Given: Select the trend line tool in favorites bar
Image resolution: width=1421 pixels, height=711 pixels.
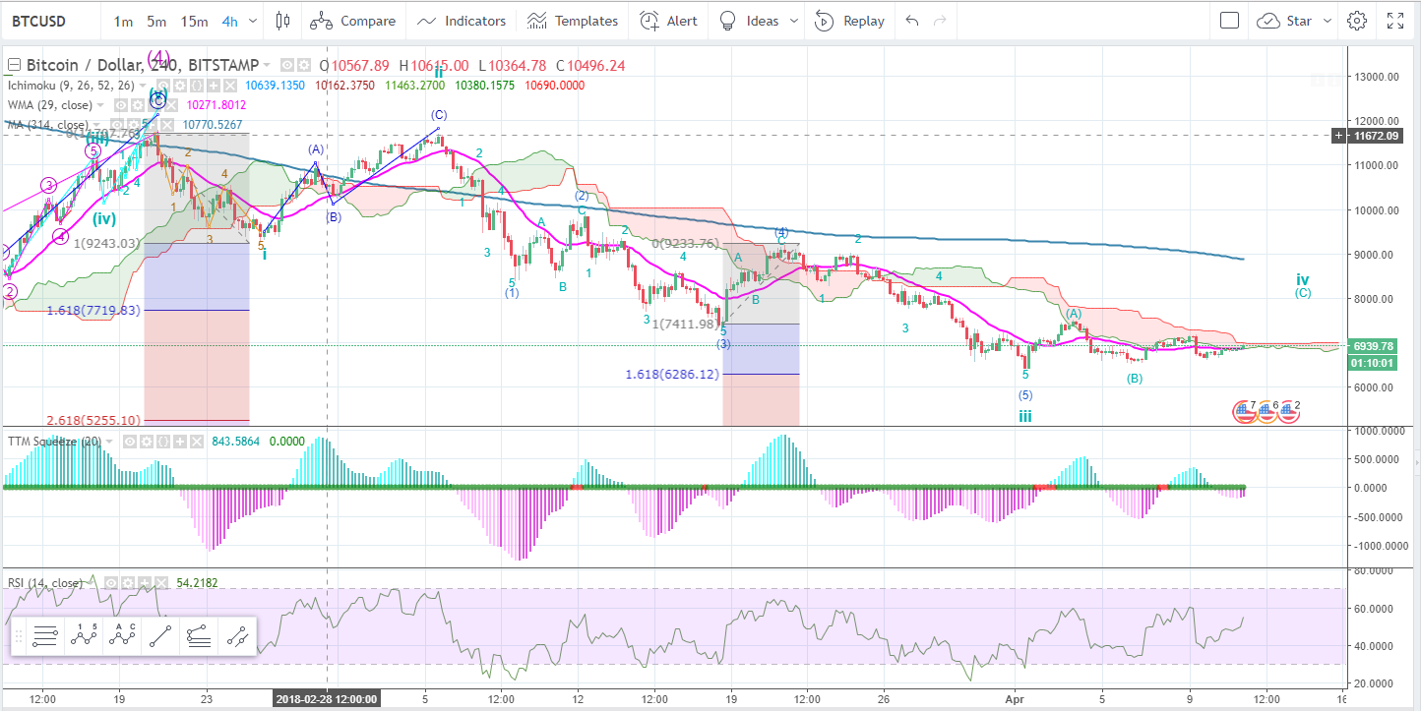Looking at the screenshot, I should point(160,637).
